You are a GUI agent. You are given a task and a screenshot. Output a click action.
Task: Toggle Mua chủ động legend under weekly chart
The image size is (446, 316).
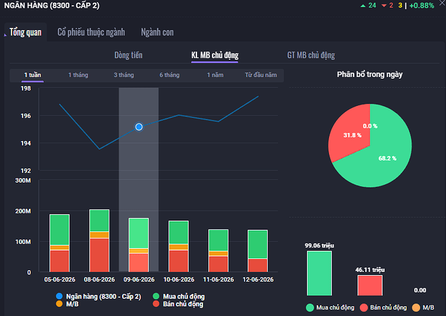pyautogui.click(x=178, y=297)
